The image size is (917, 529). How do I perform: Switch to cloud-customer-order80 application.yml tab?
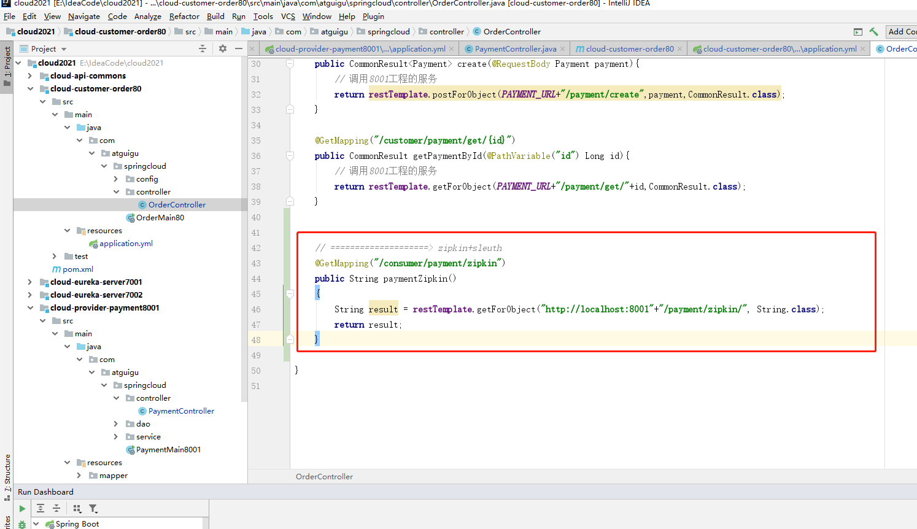coord(780,48)
